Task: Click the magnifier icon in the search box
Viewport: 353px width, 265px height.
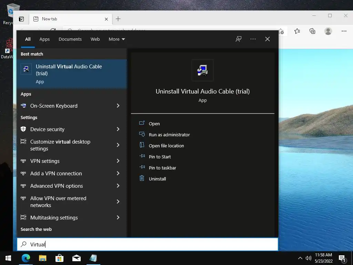Action: (x=23, y=244)
